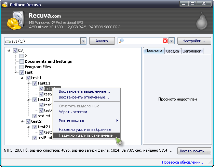Collapse the test1 folder node

point(22,78)
